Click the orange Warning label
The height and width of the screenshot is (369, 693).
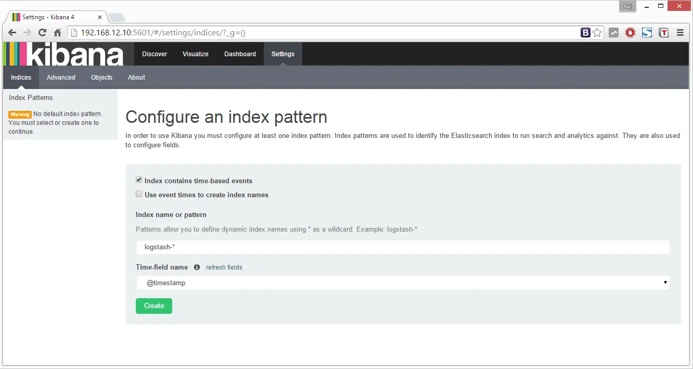pos(20,114)
